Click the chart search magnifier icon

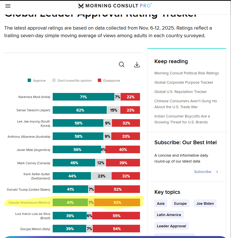click(x=122, y=64)
